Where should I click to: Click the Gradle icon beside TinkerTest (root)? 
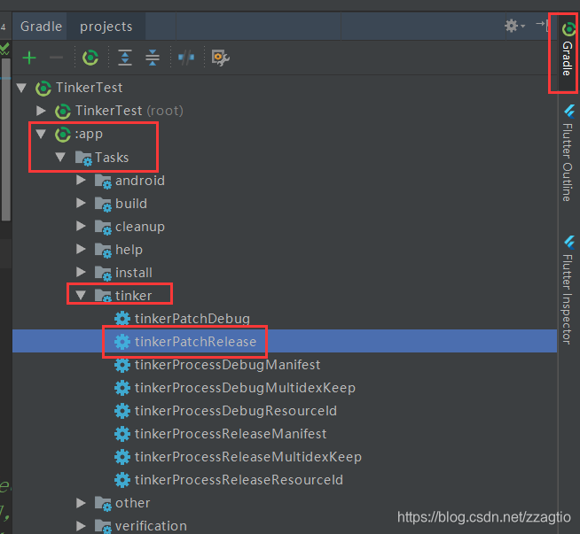tap(63, 112)
